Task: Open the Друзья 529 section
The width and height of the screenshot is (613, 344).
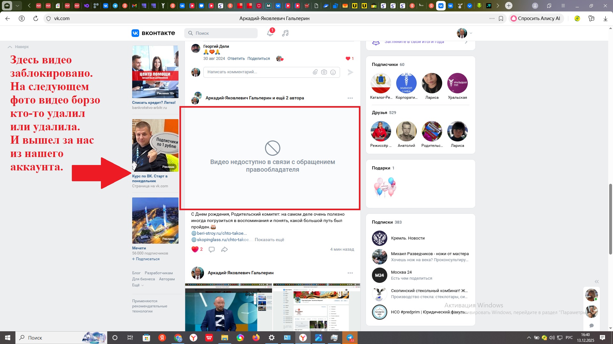Action: click(384, 112)
